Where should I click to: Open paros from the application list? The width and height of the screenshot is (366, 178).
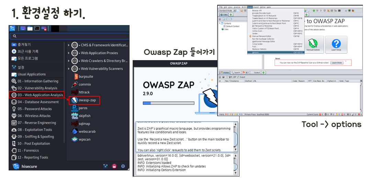80,108
